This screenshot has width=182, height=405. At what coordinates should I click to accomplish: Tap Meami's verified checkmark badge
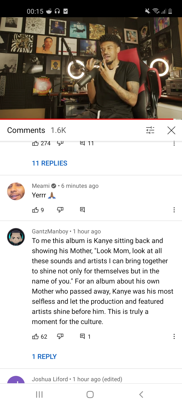(x=54, y=186)
